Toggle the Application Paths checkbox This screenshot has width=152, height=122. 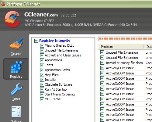[x=42, y=70]
